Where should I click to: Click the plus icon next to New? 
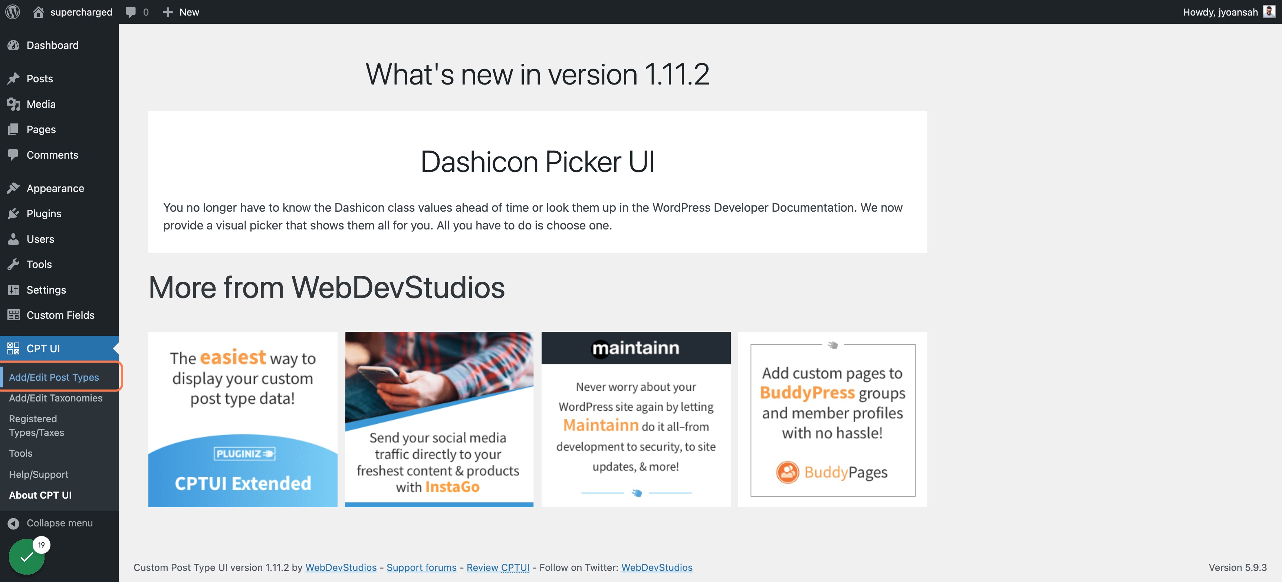click(x=168, y=12)
